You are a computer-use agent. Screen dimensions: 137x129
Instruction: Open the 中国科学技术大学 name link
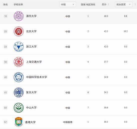tap(36, 77)
